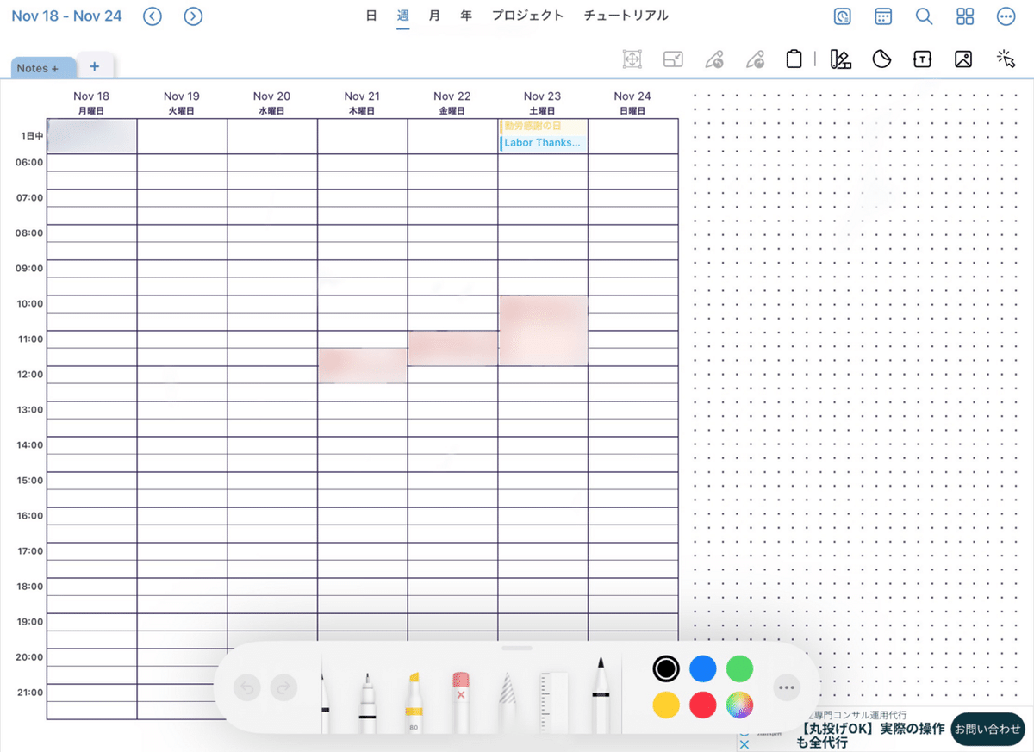Viewport: 1034px width, 752px height.
Task: Select the Nov 21 木曜日 column header
Action: click(x=362, y=103)
